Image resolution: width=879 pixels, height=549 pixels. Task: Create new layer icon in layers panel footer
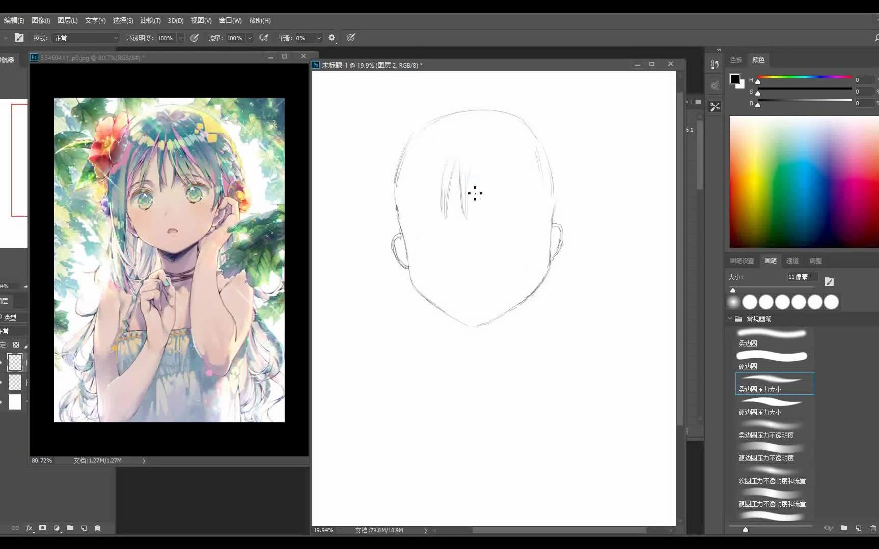tap(84, 528)
